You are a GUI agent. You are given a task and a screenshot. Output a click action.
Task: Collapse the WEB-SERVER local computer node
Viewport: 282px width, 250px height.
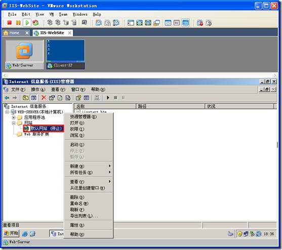point(7,112)
